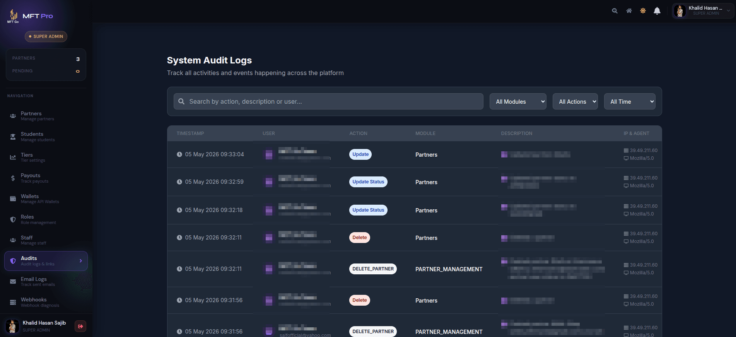Open Students in the navigation
This screenshot has height=337, width=736.
(x=46, y=137)
